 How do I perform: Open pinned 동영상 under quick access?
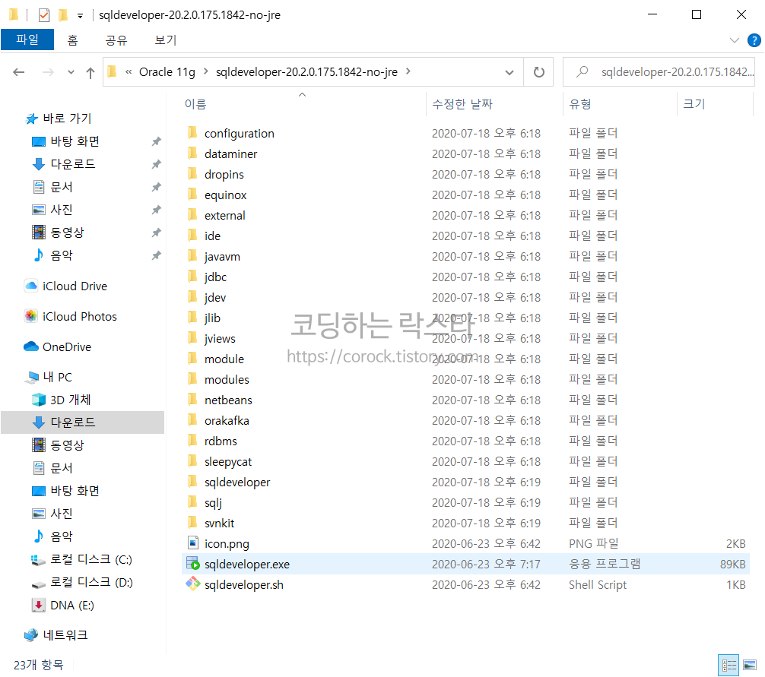point(68,233)
